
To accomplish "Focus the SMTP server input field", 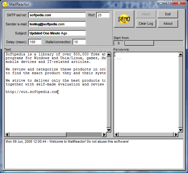I will (57, 15).
